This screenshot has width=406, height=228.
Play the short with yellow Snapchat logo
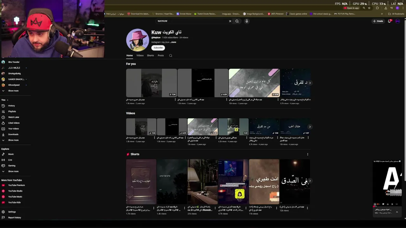click(x=233, y=182)
